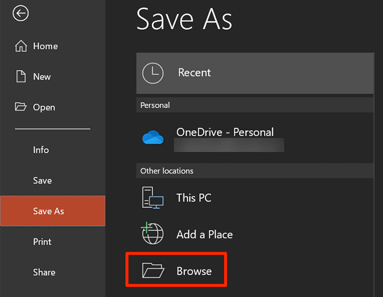
Task: Click the back arrow icon
Action: (x=21, y=14)
